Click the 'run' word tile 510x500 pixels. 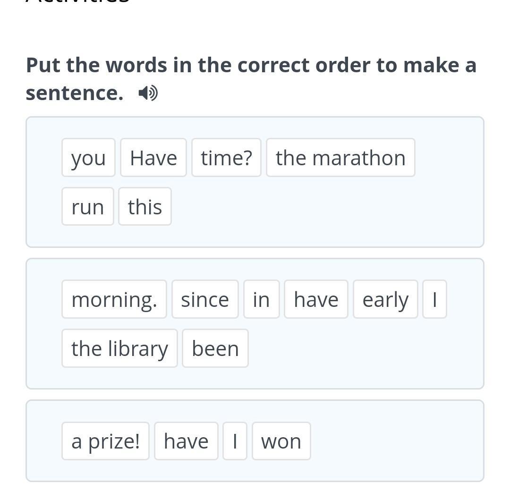coord(88,207)
